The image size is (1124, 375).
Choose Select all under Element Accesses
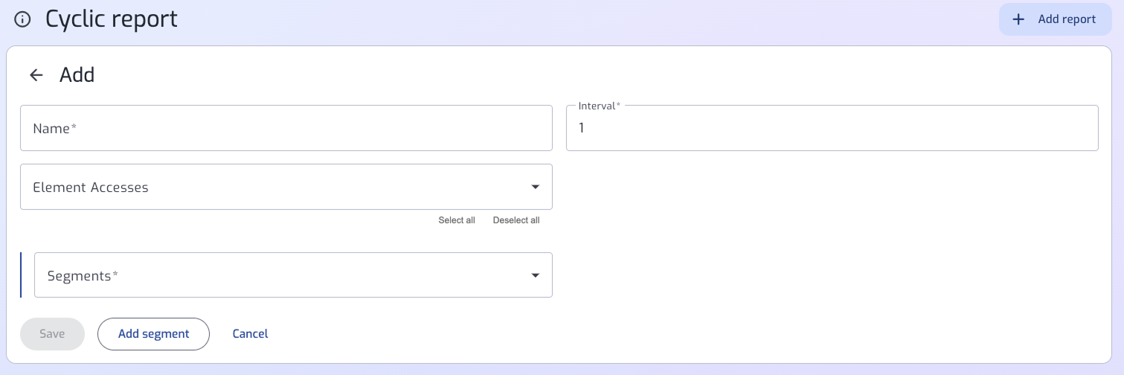click(457, 220)
